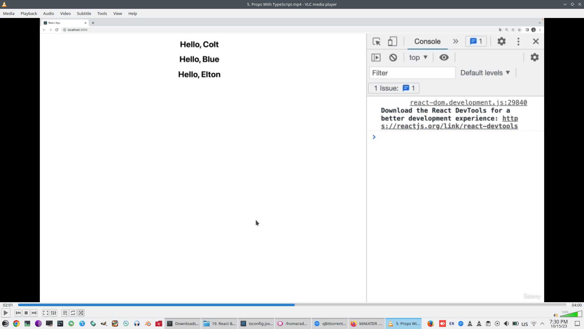The width and height of the screenshot is (584, 329).
Task: Open Blender from the taskbar
Action: coord(148,324)
